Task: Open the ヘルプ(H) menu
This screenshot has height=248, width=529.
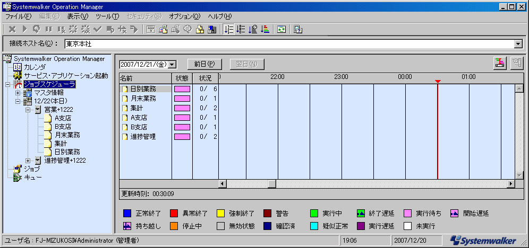Action: click(x=220, y=16)
